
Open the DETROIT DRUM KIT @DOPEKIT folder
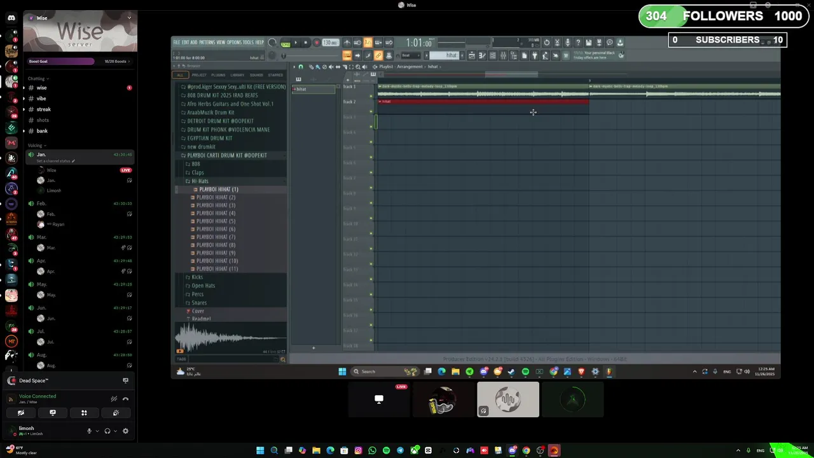pyautogui.click(x=220, y=121)
